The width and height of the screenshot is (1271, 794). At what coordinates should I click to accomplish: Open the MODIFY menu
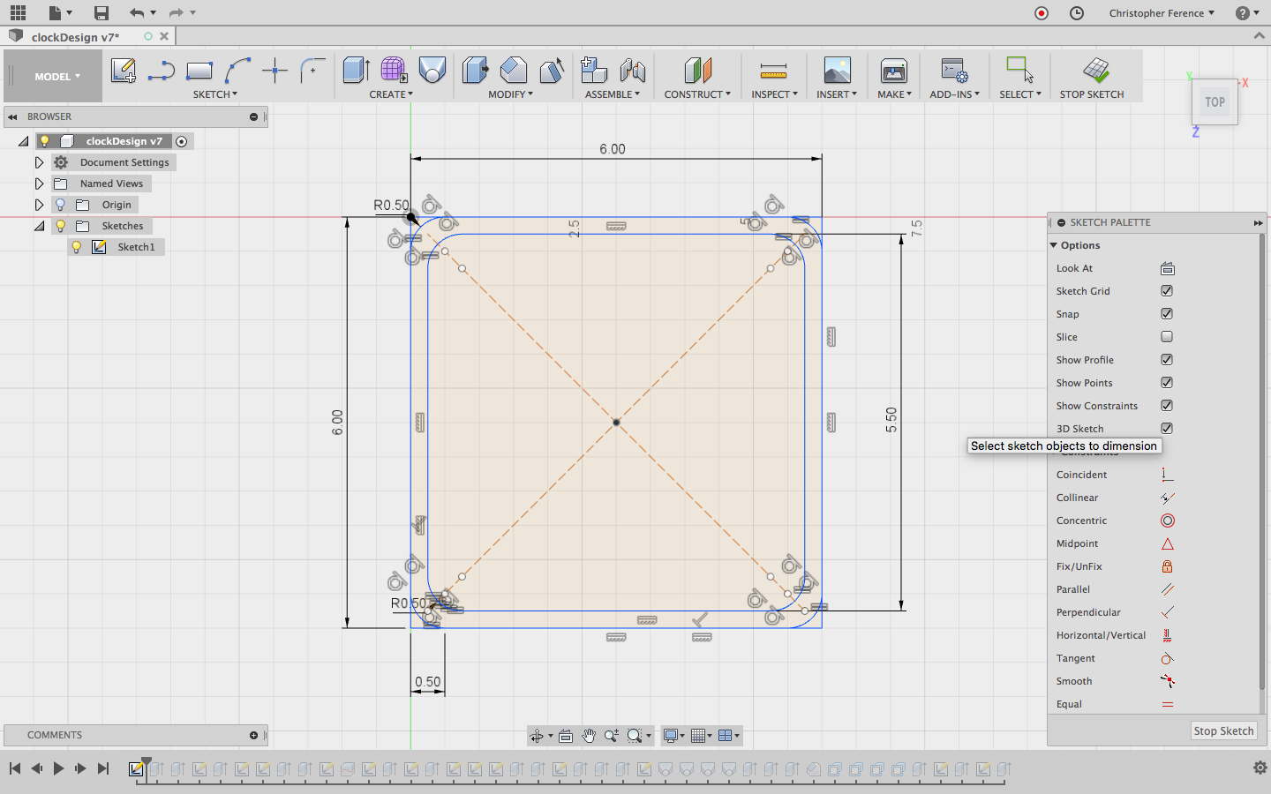510,94
